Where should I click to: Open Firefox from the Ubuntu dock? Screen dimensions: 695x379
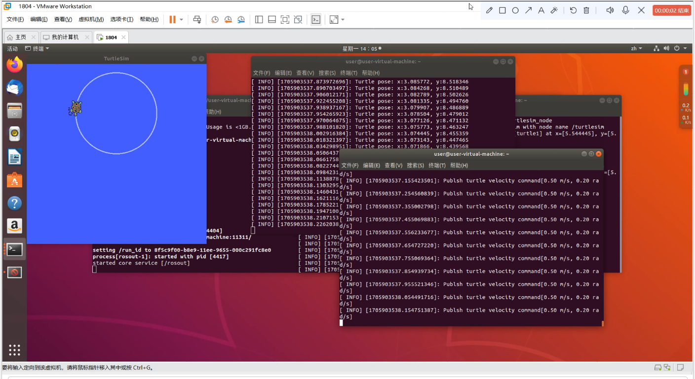tap(15, 65)
